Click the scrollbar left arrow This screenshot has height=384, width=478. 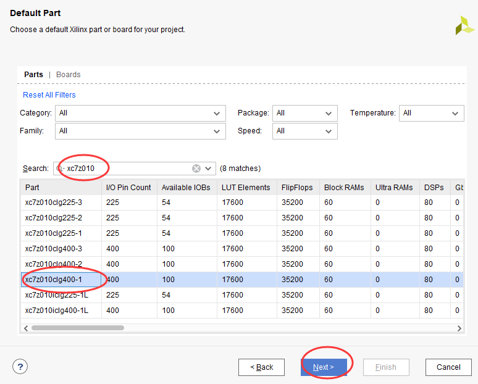pos(26,328)
